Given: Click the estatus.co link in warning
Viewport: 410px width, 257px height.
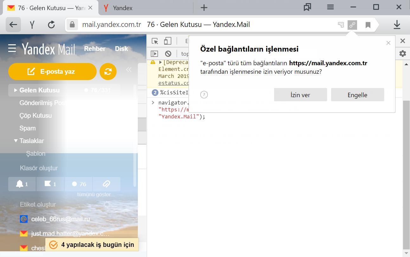Looking at the screenshot, I should (x=174, y=83).
